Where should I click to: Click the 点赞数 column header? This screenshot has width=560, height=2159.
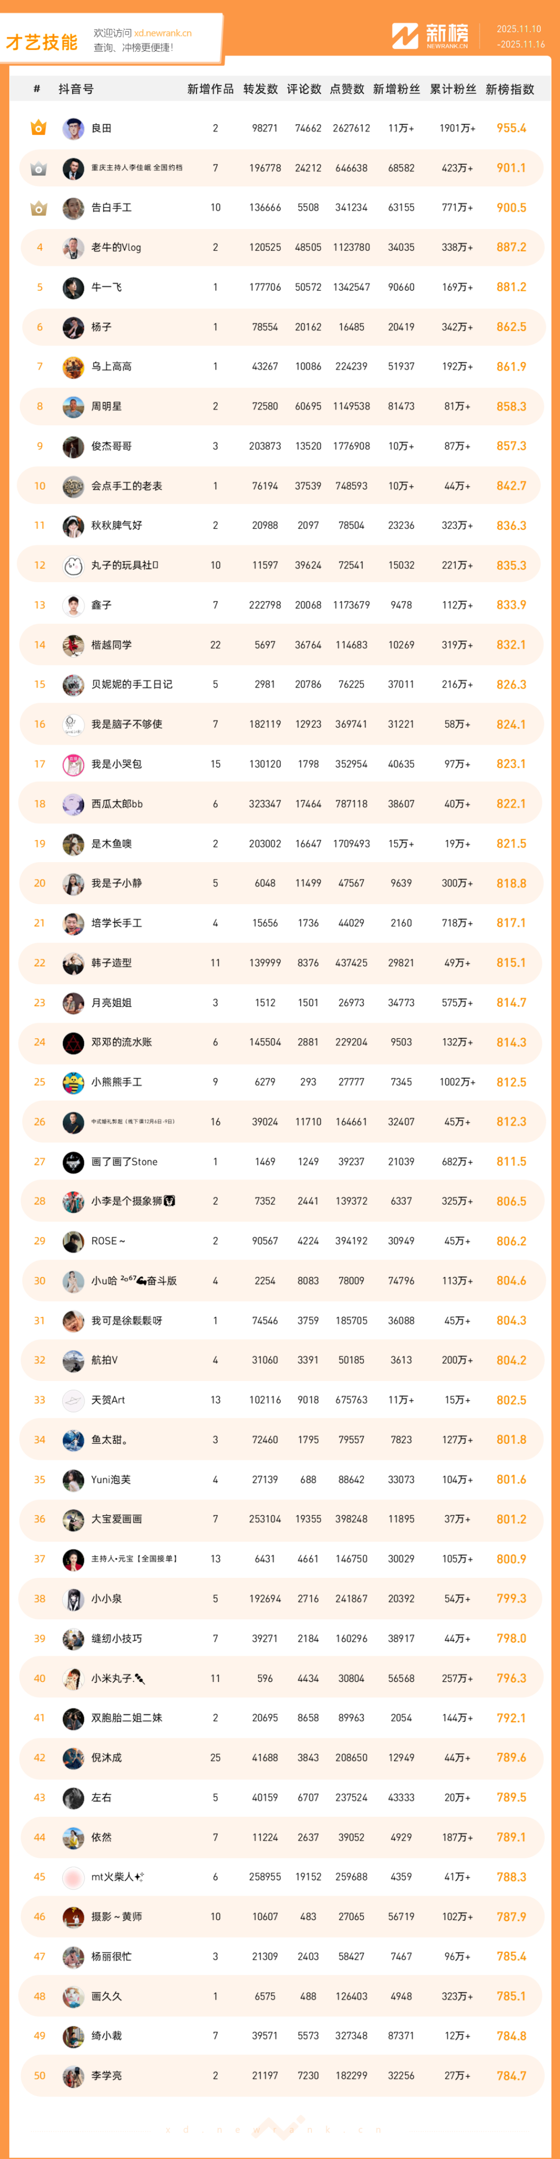[346, 90]
